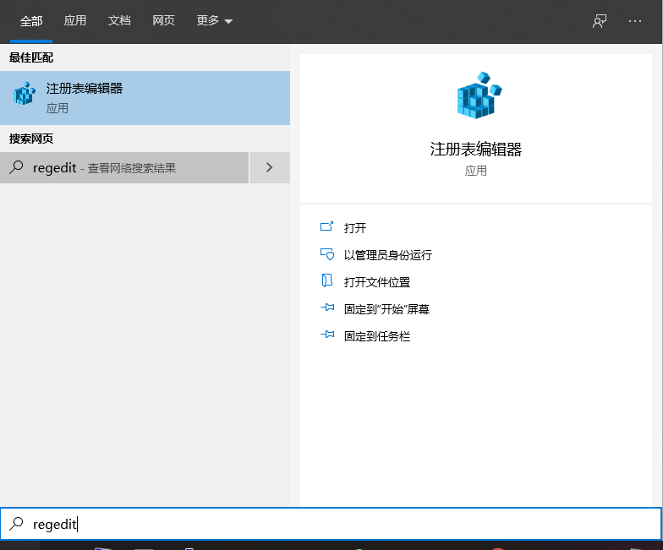Open the three-dot options menu
Viewport: 663px width, 550px height.
pos(634,20)
